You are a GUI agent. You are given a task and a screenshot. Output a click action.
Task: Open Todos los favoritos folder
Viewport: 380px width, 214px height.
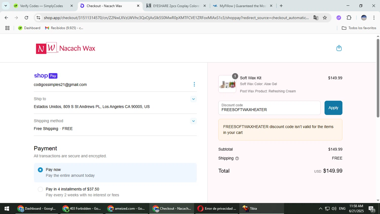359,28
